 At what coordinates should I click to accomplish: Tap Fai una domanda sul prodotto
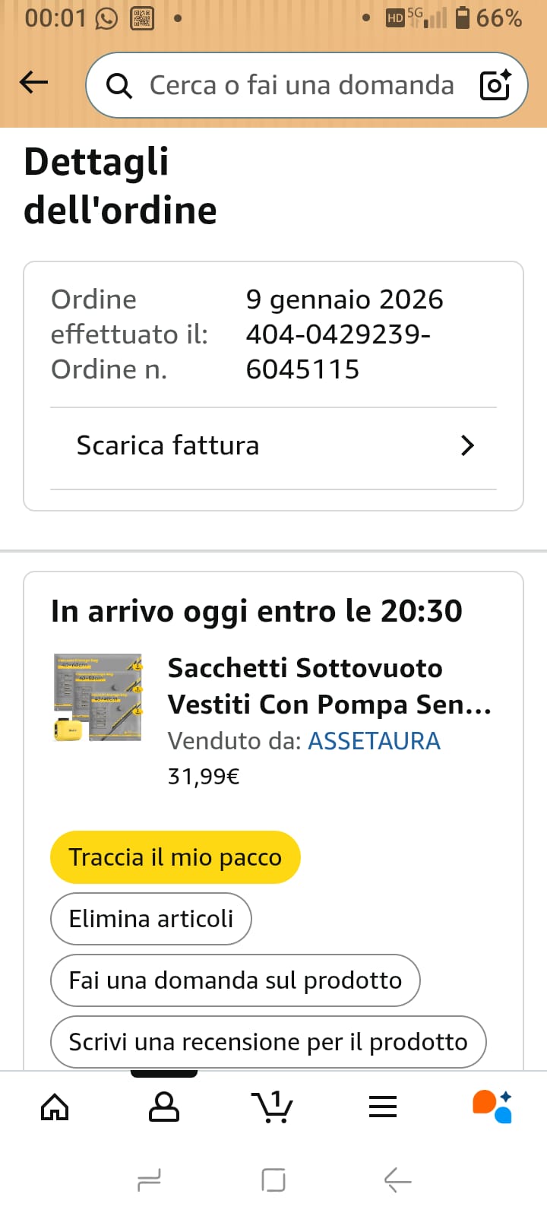point(235,980)
